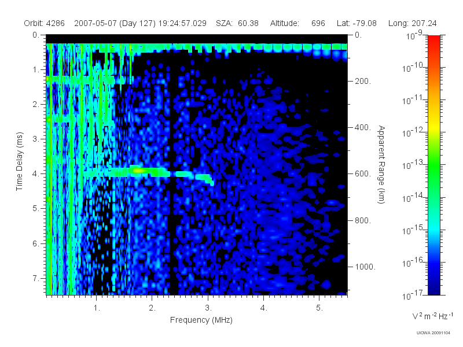
Task: Click the '3.' tick label on frequency axis
Action: click(208, 308)
